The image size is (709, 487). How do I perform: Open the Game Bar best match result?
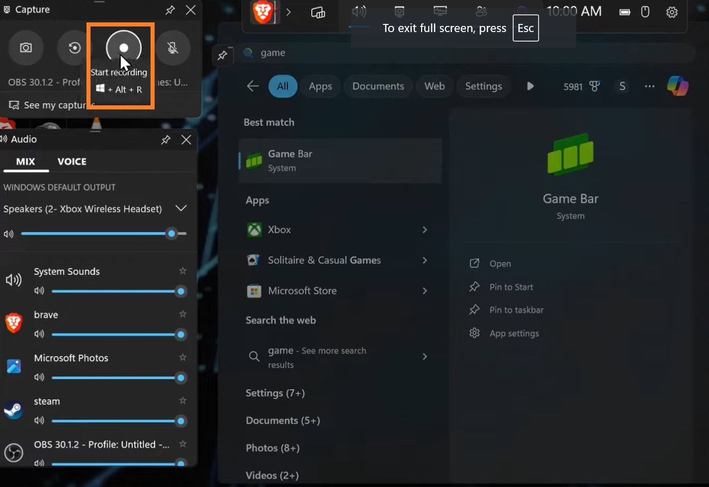pos(340,161)
